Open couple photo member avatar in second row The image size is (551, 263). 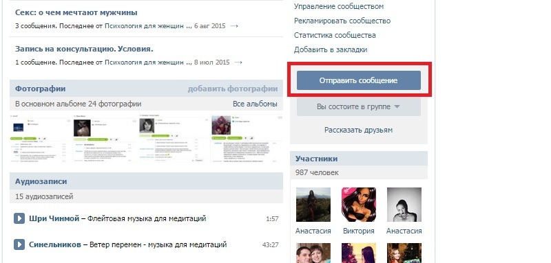[x=313, y=253]
